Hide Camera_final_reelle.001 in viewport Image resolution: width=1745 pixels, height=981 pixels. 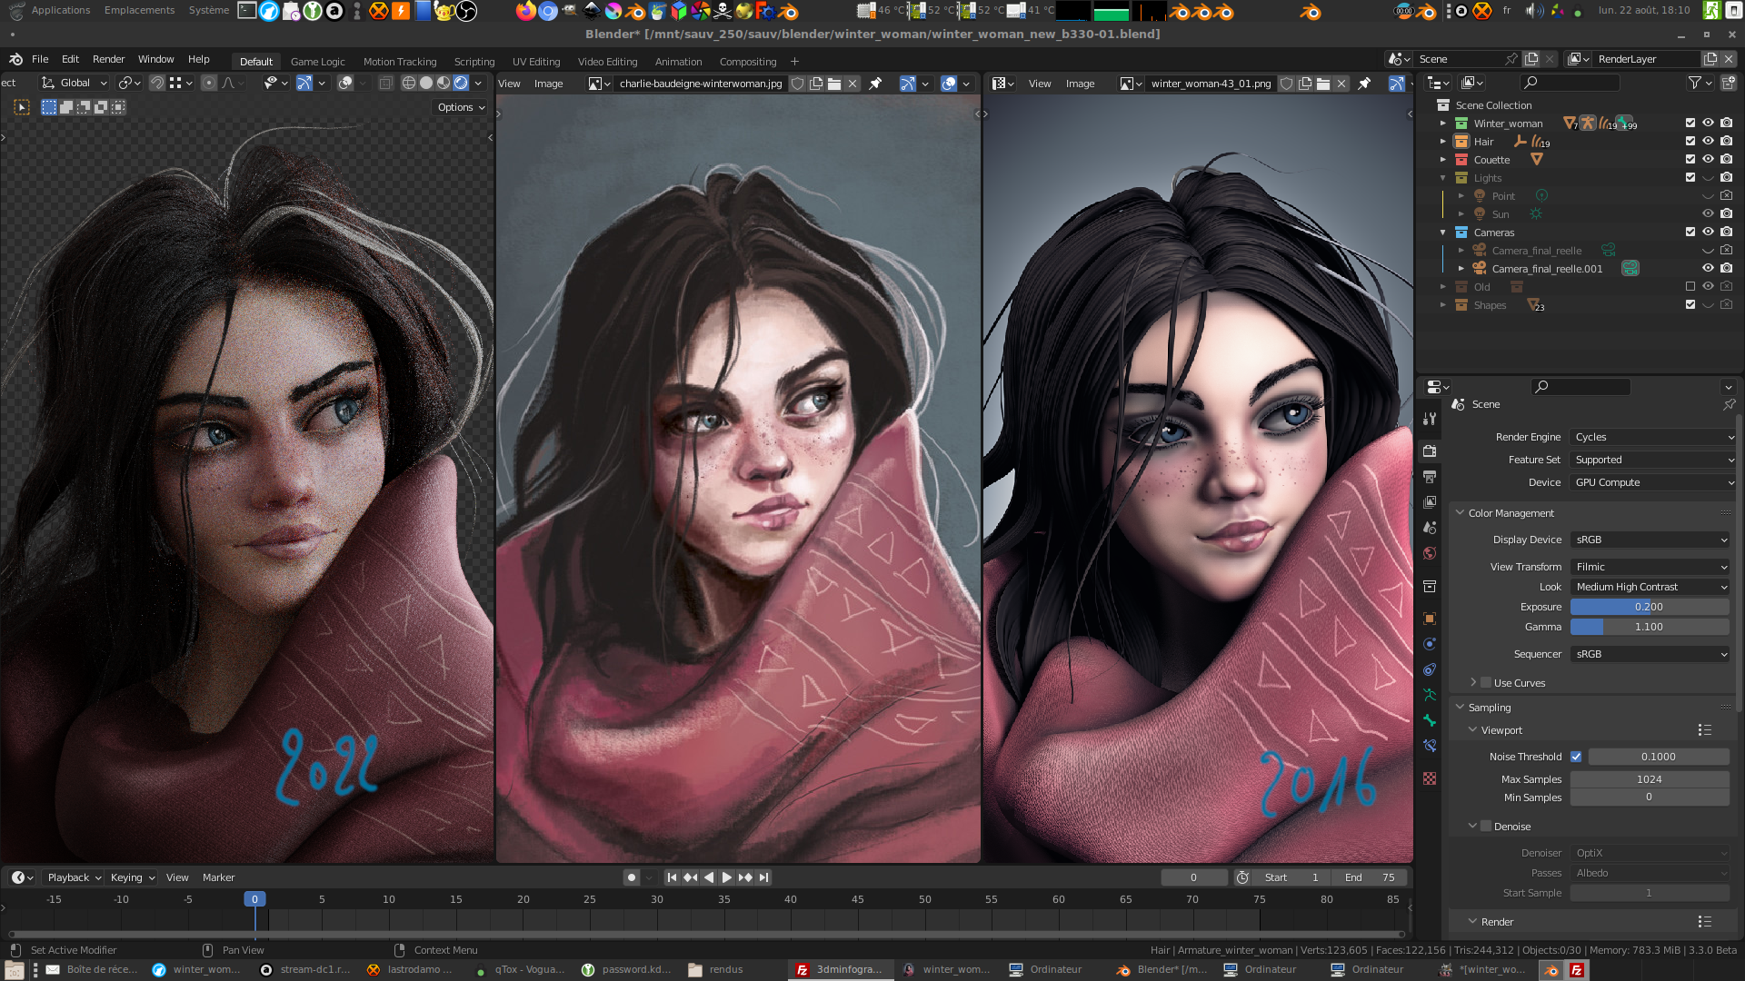(x=1708, y=269)
